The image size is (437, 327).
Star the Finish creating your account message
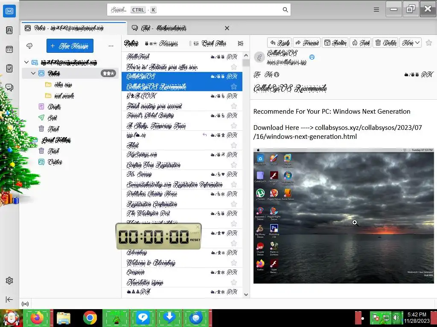click(234, 106)
